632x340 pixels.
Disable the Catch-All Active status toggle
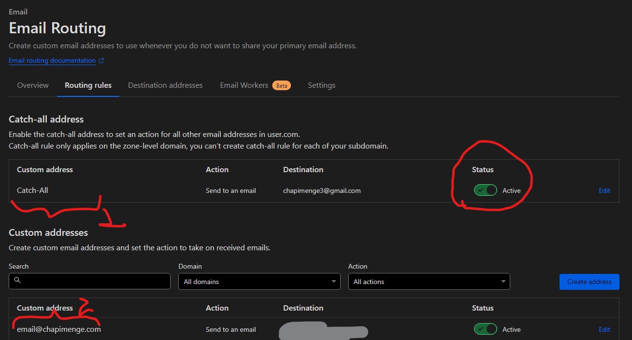[485, 190]
